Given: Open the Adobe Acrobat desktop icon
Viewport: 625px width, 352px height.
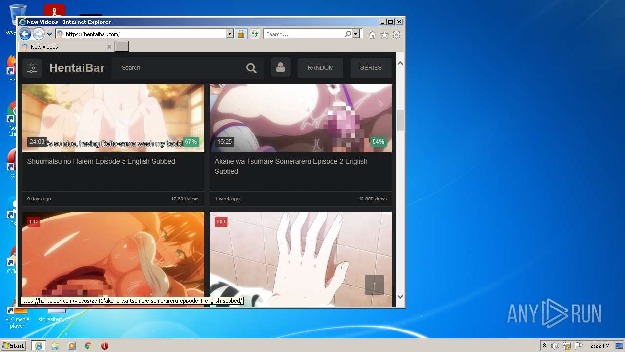Looking at the screenshot, I should [55, 10].
